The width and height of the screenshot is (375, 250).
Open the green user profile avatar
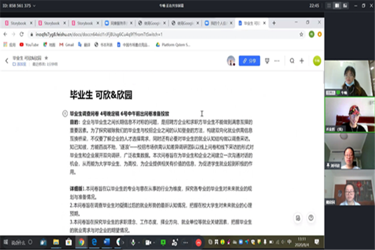click(316, 60)
